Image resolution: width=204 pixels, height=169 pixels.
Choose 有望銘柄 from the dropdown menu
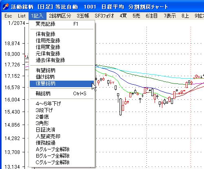(x=62, y=70)
